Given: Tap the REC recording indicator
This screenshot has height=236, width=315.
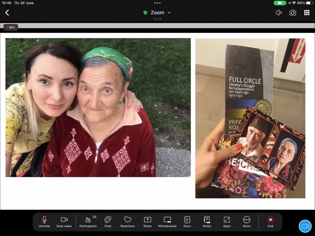Looking at the screenshot, I should (11, 27).
